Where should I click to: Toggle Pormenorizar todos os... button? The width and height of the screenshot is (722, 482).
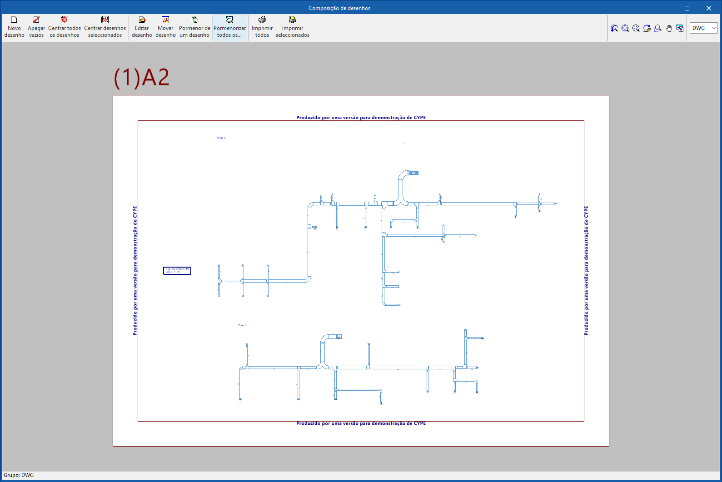click(x=229, y=27)
